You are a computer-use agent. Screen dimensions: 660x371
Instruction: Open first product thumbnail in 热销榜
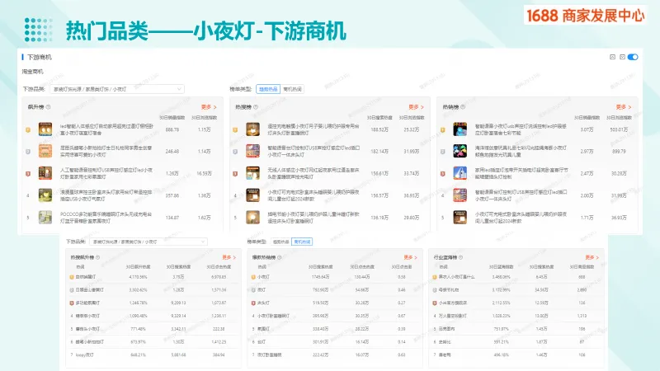click(460, 130)
